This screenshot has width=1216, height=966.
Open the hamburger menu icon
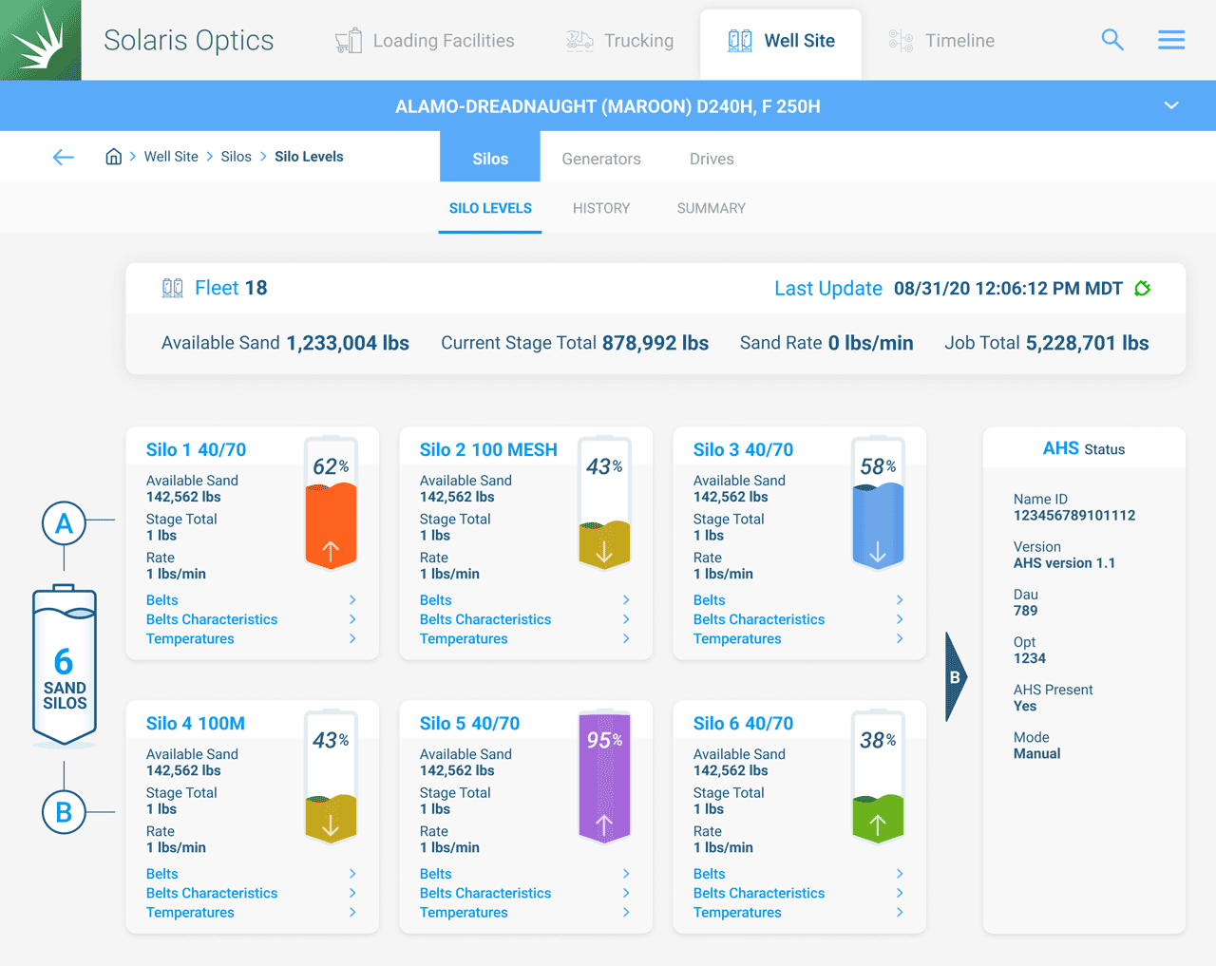1170,40
